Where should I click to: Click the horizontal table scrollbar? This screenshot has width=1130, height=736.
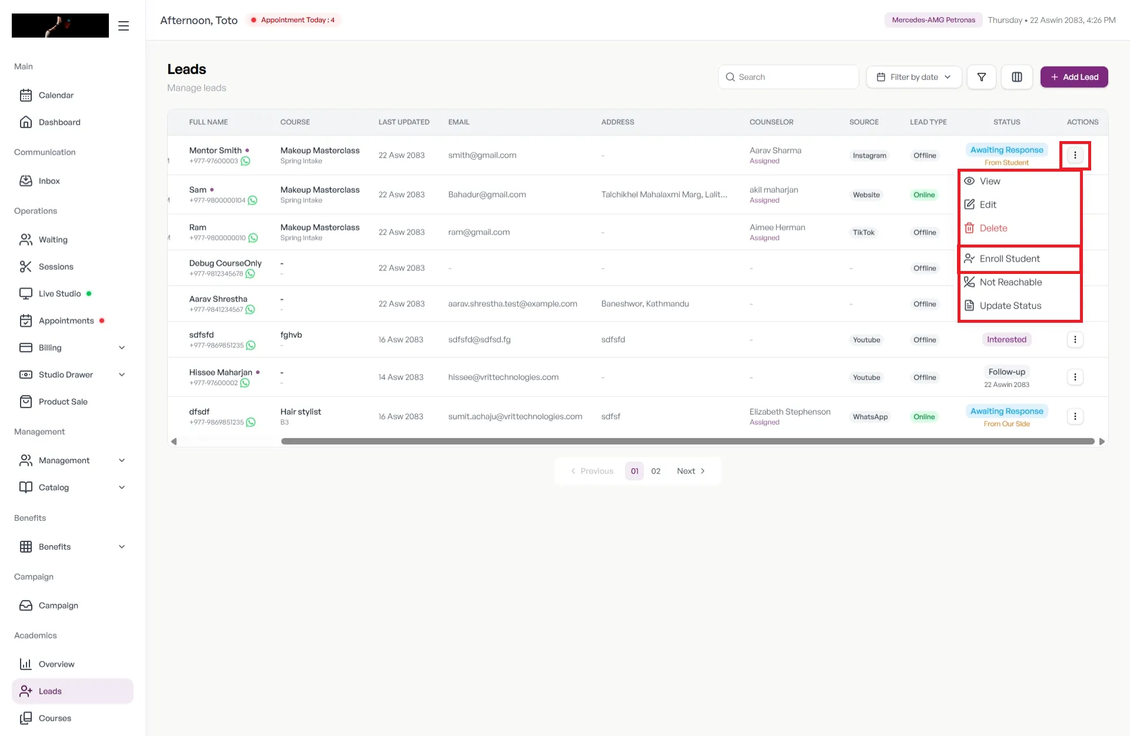click(x=687, y=441)
